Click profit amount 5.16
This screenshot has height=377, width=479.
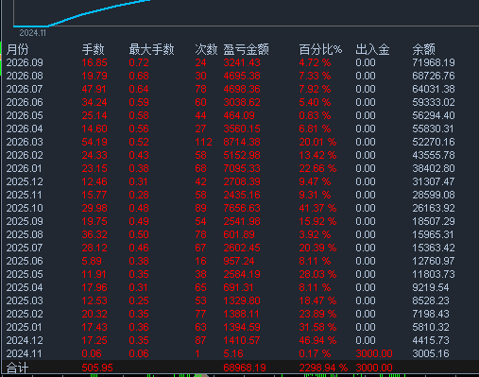233,353
